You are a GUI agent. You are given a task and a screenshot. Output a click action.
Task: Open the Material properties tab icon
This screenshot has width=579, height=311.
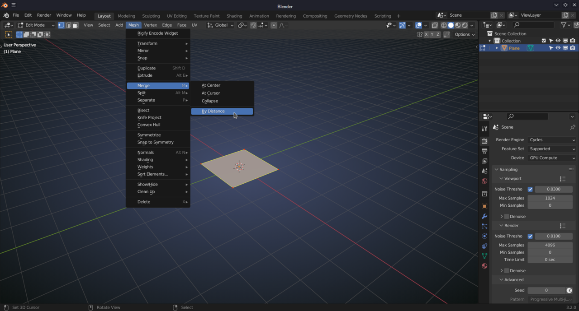tap(484, 266)
